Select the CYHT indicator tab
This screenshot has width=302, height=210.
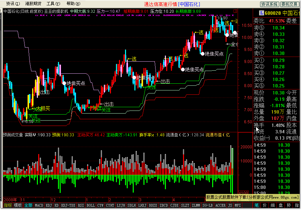[x=110, y=205]
